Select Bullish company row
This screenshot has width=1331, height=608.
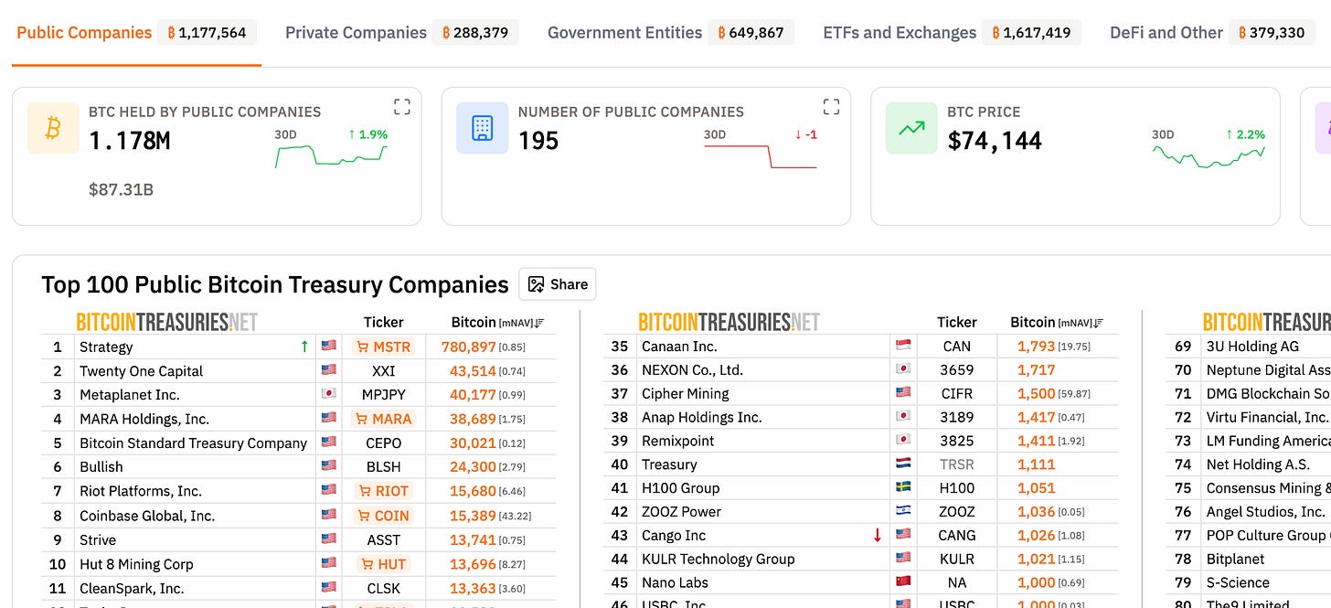pyautogui.click(x=101, y=467)
